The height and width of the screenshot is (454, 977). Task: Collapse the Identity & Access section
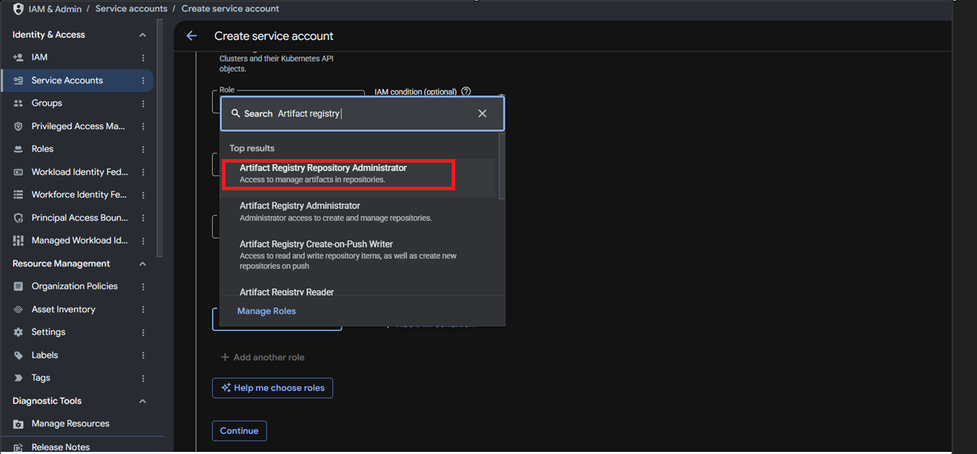pyautogui.click(x=142, y=35)
